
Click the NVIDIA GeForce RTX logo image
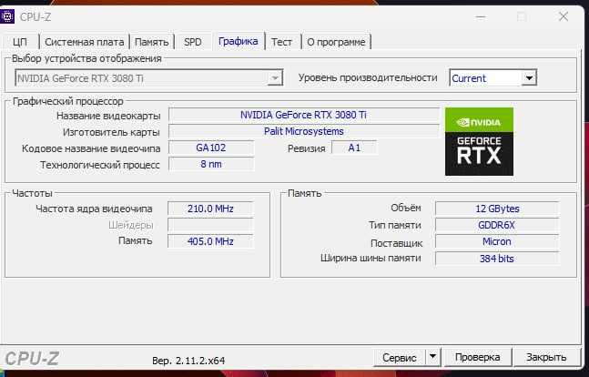click(x=479, y=142)
